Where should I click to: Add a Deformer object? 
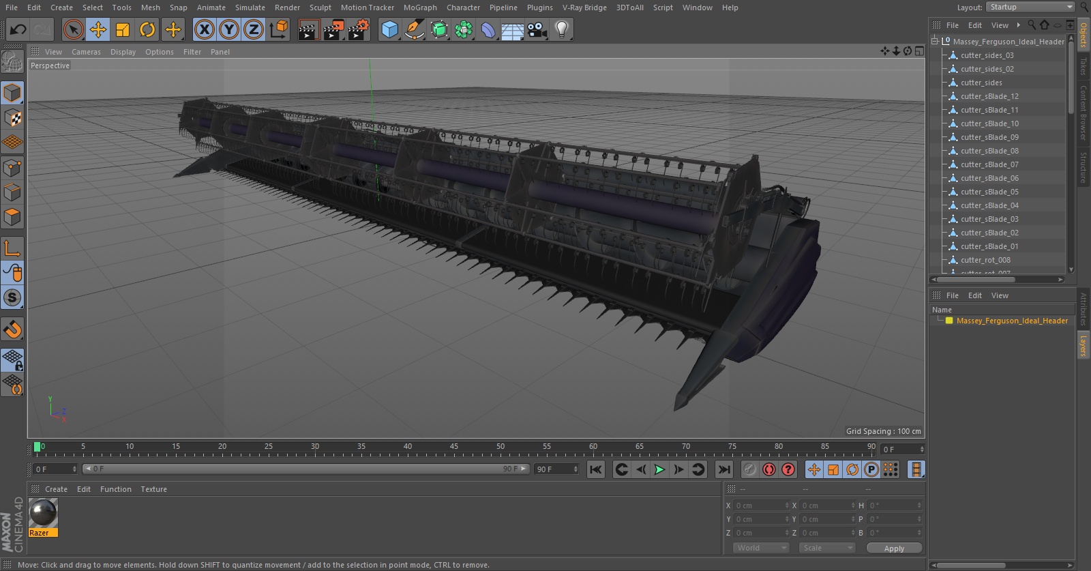point(488,29)
